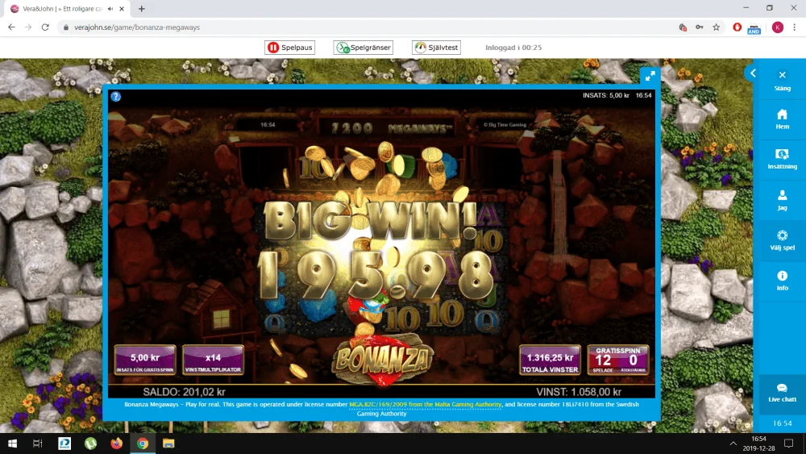Click the address bar URL
This screenshot has height=454, width=806.
click(x=137, y=27)
